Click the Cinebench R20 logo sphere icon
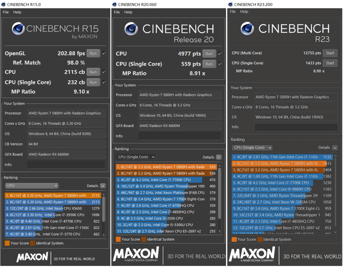Screen dimensions: 343x267 [x=131, y=30]
